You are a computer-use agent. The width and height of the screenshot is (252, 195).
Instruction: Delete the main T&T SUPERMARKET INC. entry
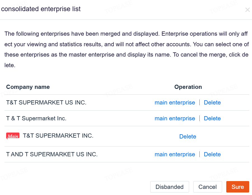coord(188,136)
